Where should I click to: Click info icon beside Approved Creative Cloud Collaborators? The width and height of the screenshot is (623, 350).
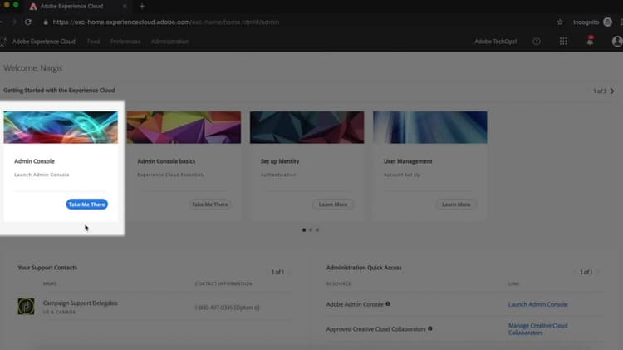[x=430, y=328]
